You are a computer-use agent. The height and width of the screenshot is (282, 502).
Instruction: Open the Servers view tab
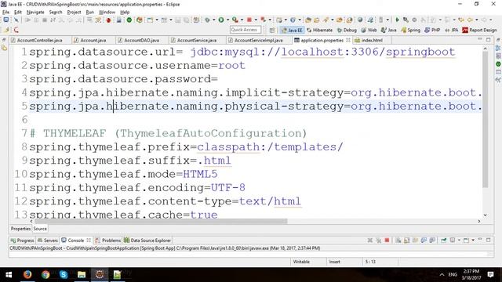click(48, 240)
